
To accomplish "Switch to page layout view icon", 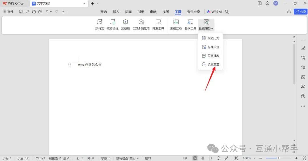I will pyautogui.click(x=195, y=158).
